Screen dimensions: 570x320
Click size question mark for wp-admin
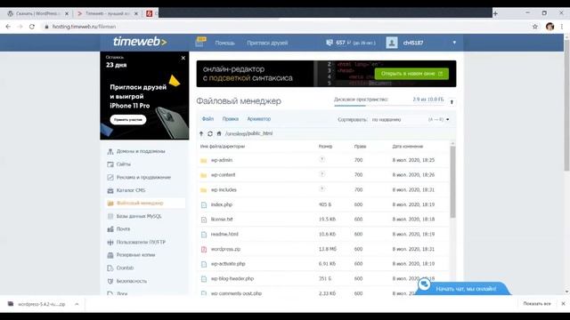pyautogui.click(x=322, y=159)
